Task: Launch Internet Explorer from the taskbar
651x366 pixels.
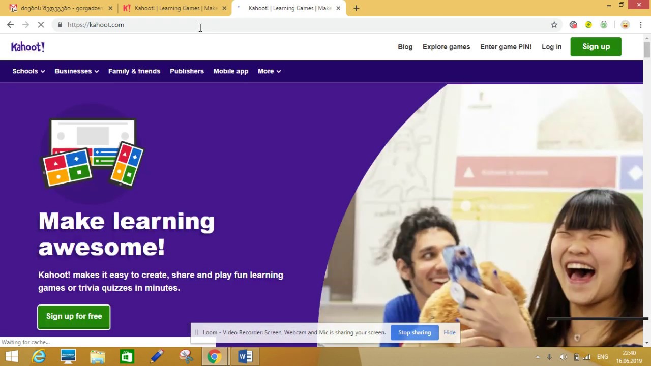Action: (x=39, y=357)
